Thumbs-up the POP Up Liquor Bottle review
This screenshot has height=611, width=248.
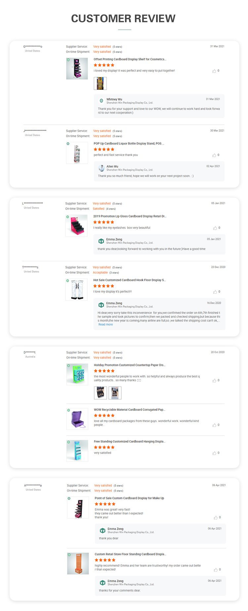(x=215, y=155)
